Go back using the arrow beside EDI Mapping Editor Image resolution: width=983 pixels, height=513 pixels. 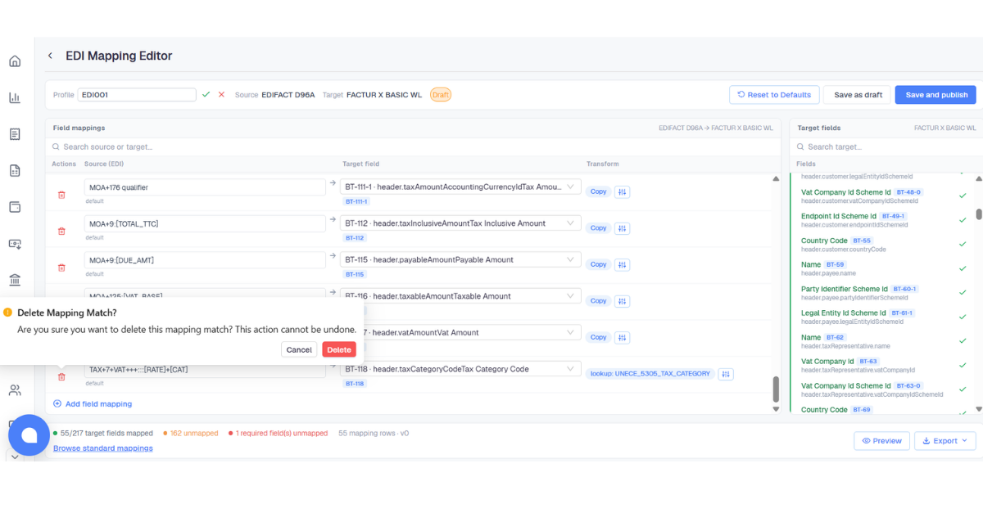click(x=50, y=56)
